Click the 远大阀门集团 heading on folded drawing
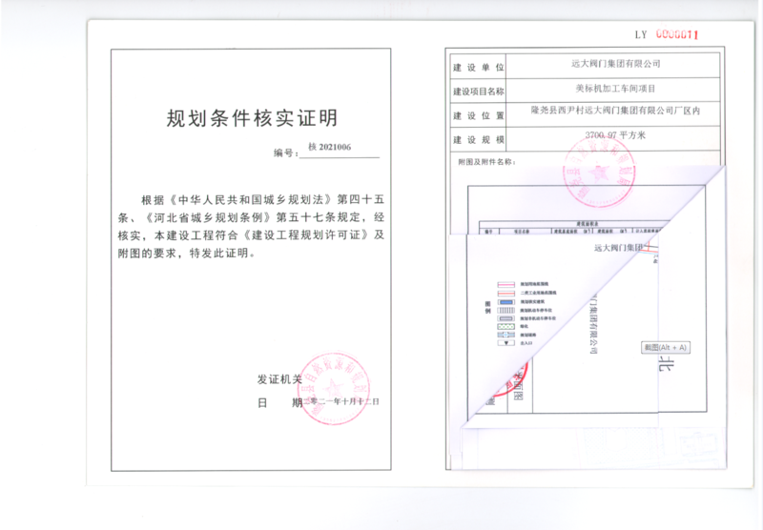This screenshot has height=530, width=763. pyautogui.click(x=618, y=248)
